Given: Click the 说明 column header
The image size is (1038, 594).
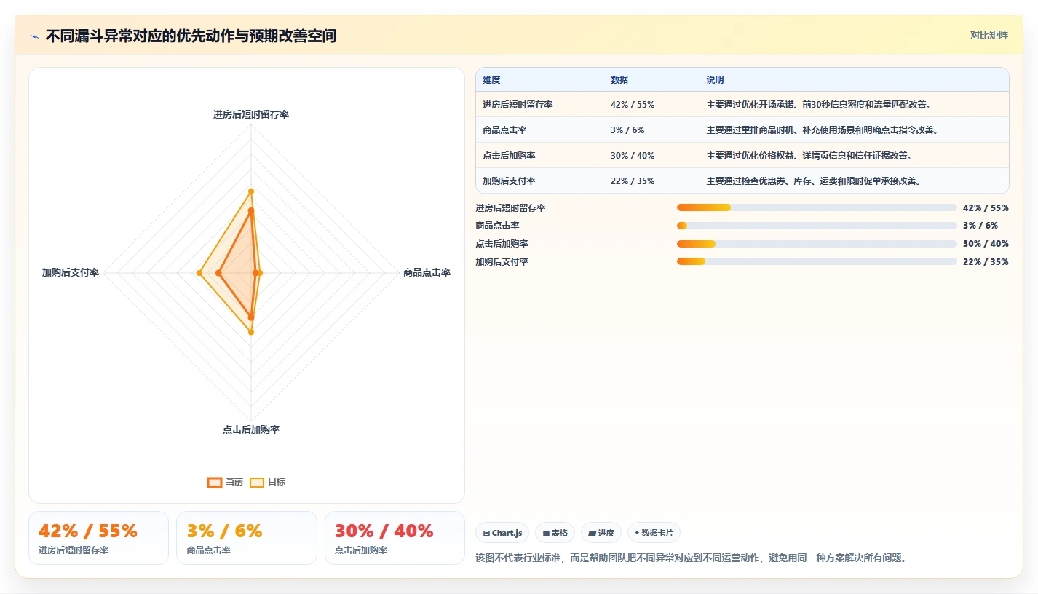Looking at the screenshot, I should (715, 80).
